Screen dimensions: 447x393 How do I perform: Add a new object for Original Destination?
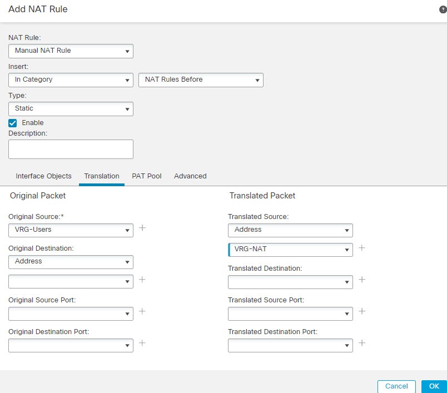click(x=142, y=281)
